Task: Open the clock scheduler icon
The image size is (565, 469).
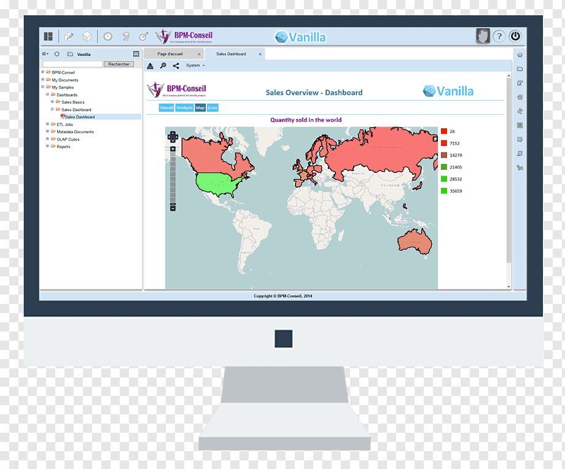Action: 107,36
